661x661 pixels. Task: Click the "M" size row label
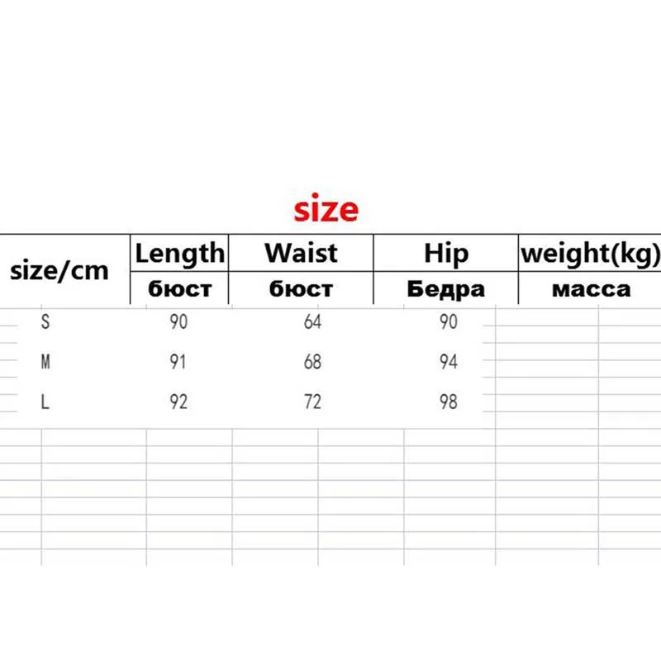45,361
